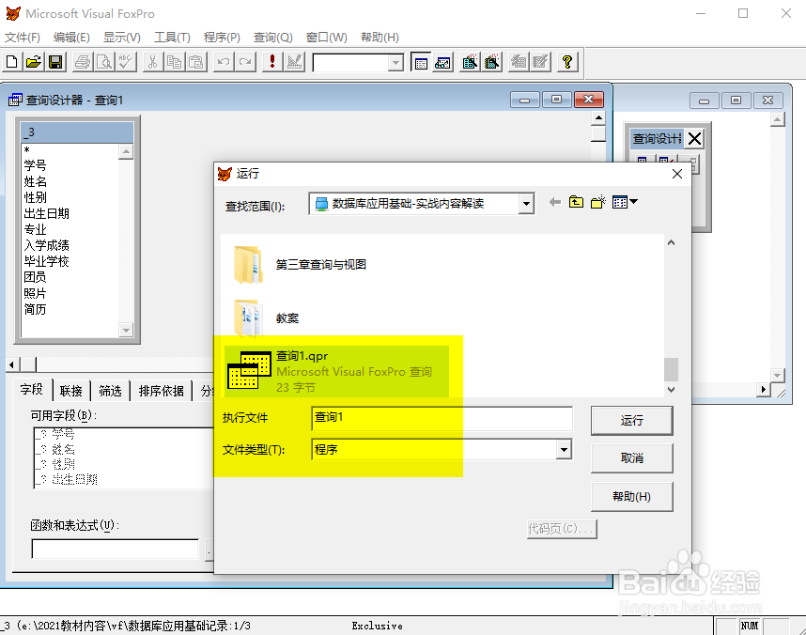Image resolution: width=806 pixels, height=635 pixels.
Task: Open the Data Session window icon
Action: (x=442, y=62)
